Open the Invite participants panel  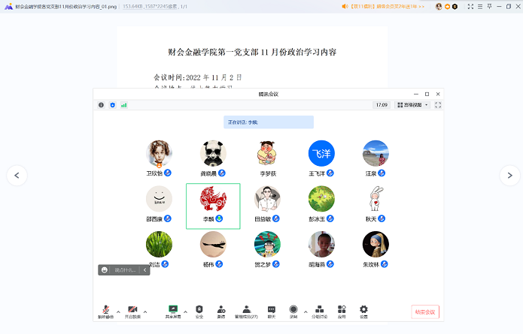[221, 310]
